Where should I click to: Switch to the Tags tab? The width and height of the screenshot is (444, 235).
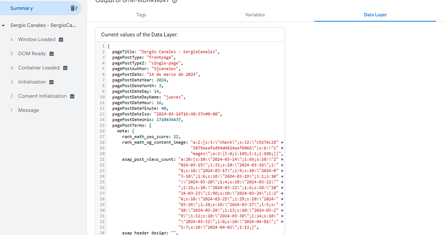(141, 15)
